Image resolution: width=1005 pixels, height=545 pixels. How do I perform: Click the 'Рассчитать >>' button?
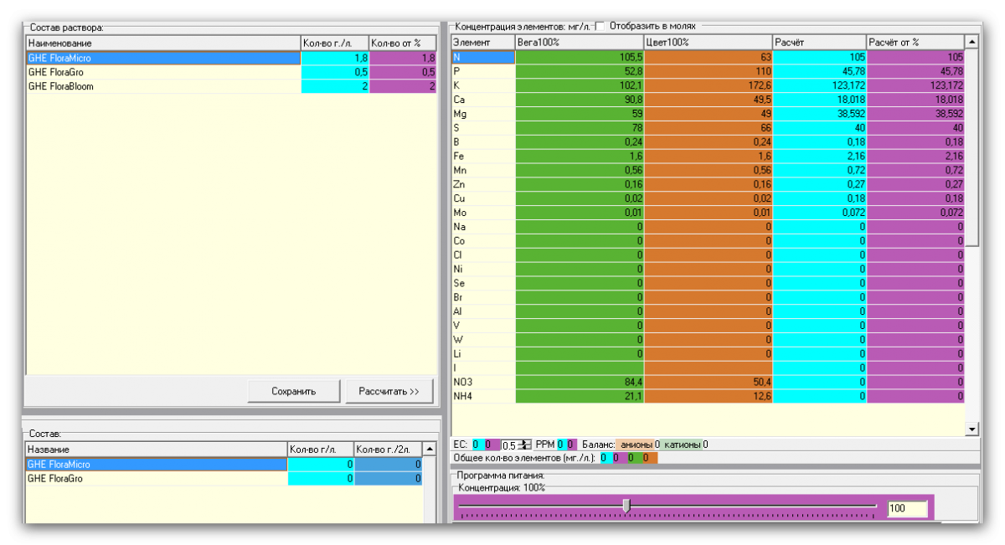(x=389, y=391)
